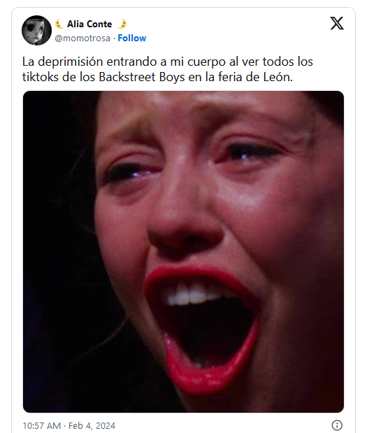This screenshot has height=433, width=376.
Task: Open the tweet info icon beside timestamp
Action: [337, 425]
